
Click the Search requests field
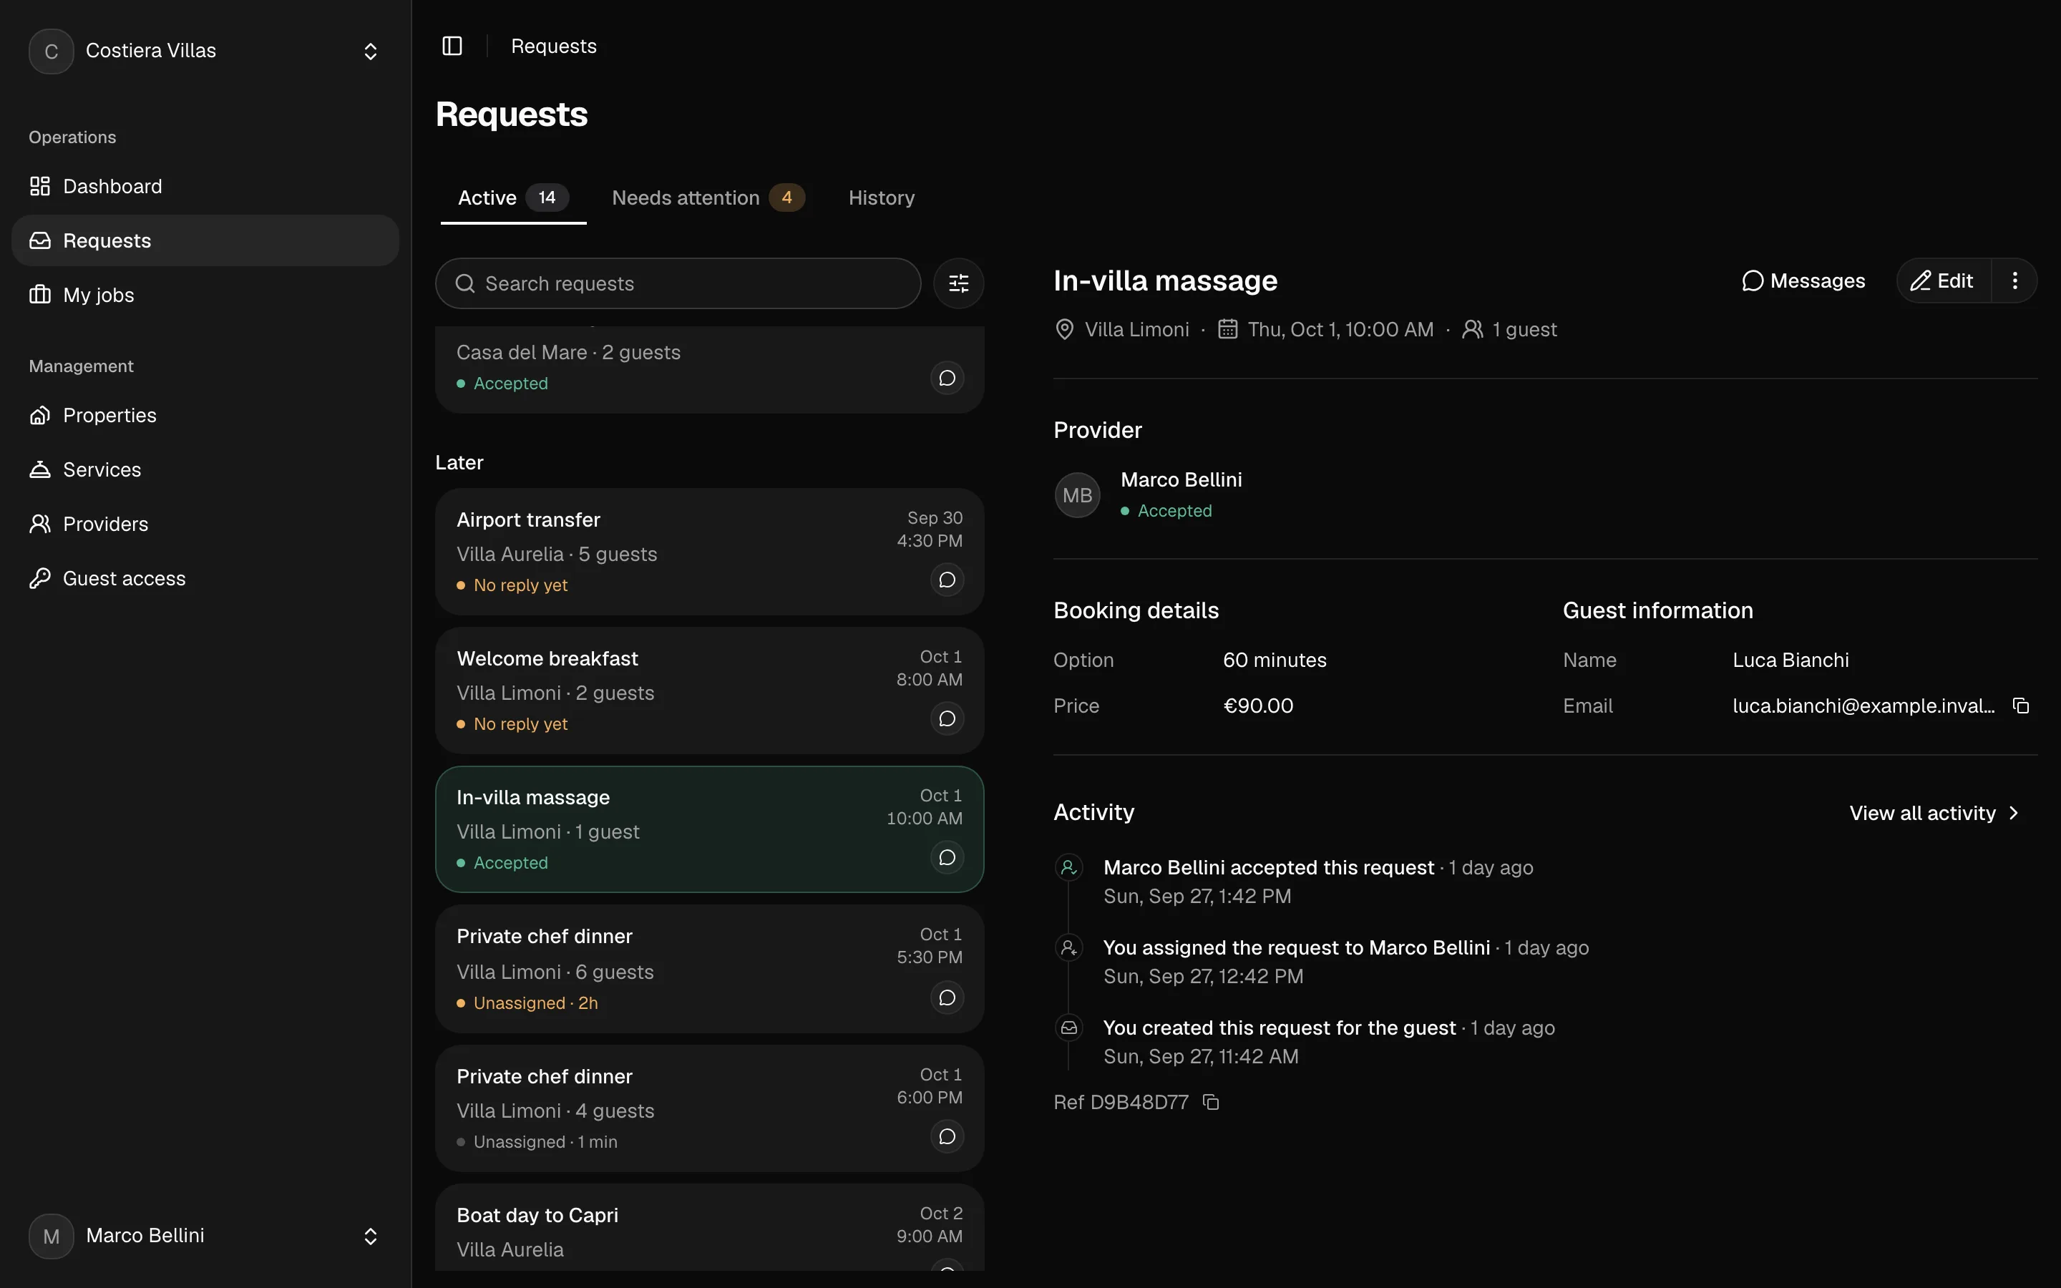coord(678,283)
